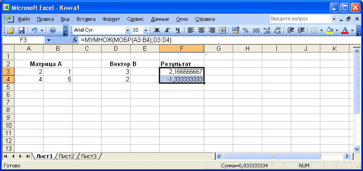
Task: Click the Excel icon in title bar
Action: [6, 8]
